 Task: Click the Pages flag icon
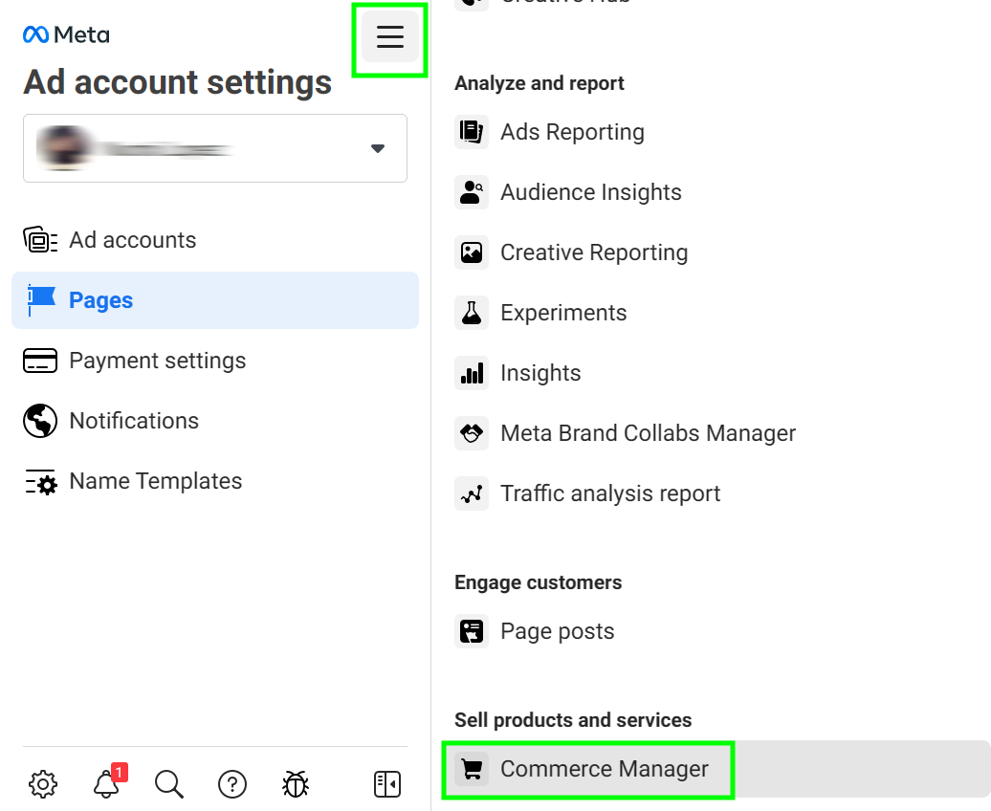click(x=41, y=300)
